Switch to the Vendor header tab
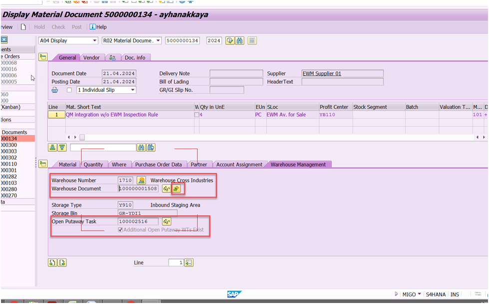 coord(91,58)
